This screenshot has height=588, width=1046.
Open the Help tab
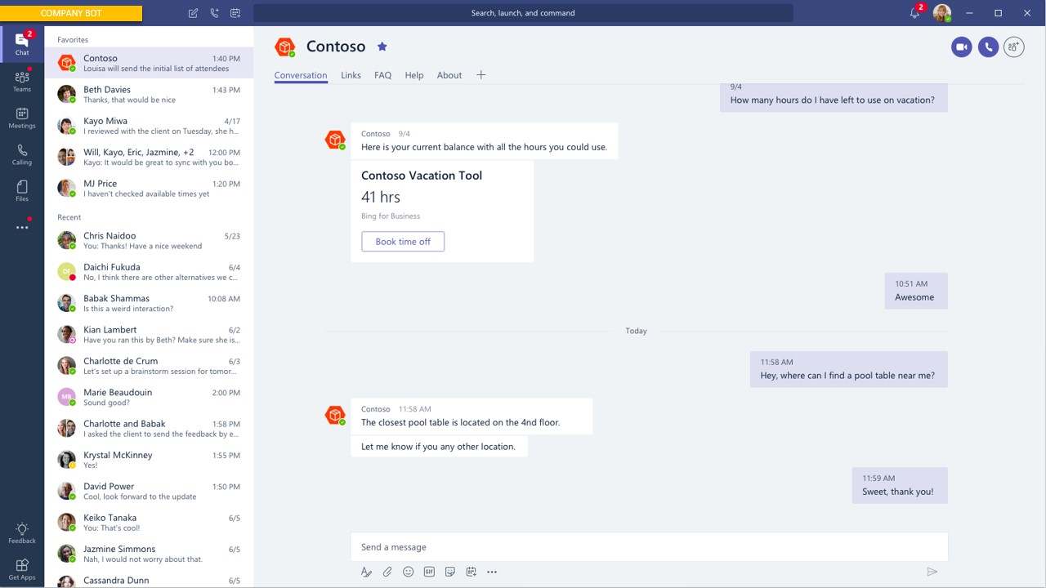(414, 75)
